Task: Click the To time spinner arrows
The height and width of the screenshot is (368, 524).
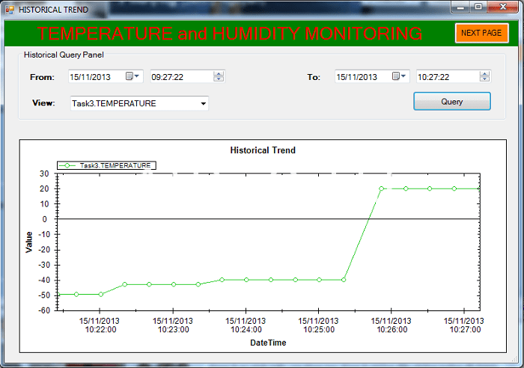Action: (x=484, y=76)
